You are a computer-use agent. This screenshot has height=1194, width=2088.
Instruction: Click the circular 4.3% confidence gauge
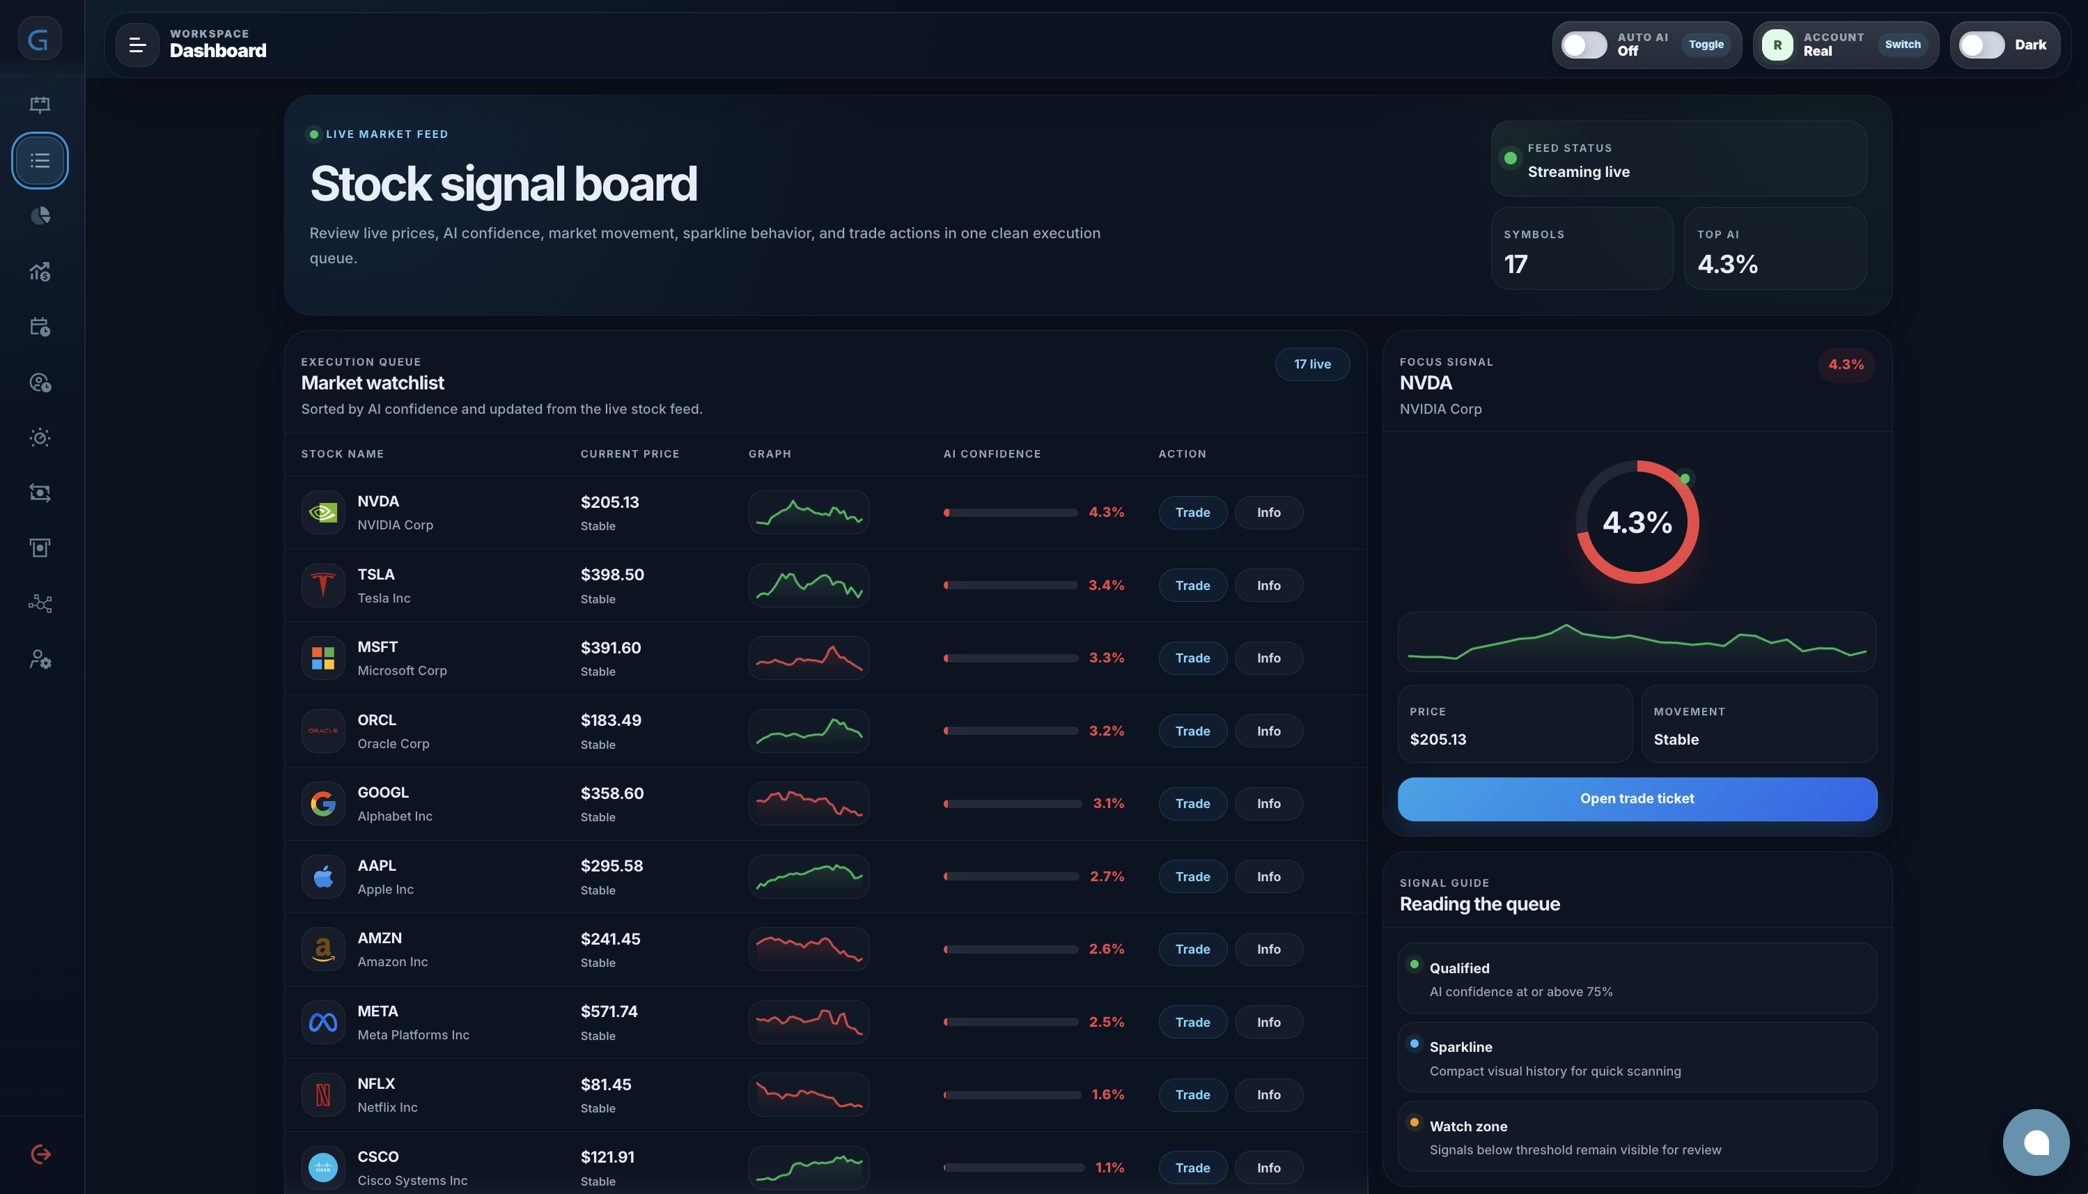pos(1637,522)
